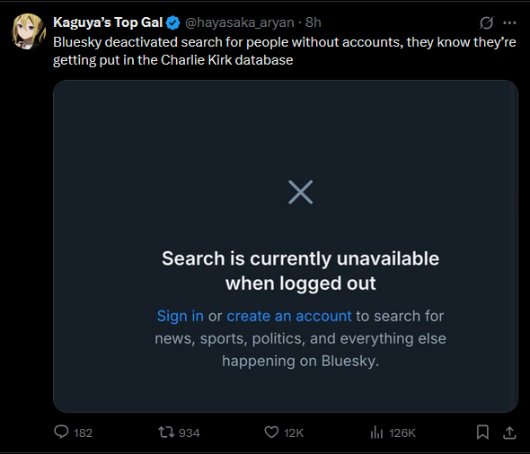
Task: Open the tweet body text
Action: (285, 51)
